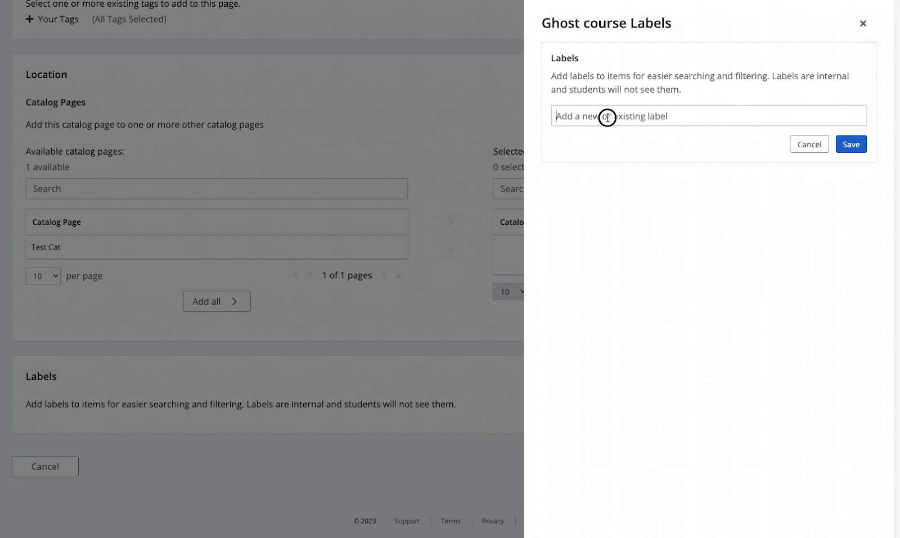Click the available catalog pages Search field
This screenshot has height=538, width=900.
[x=217, y=189]
